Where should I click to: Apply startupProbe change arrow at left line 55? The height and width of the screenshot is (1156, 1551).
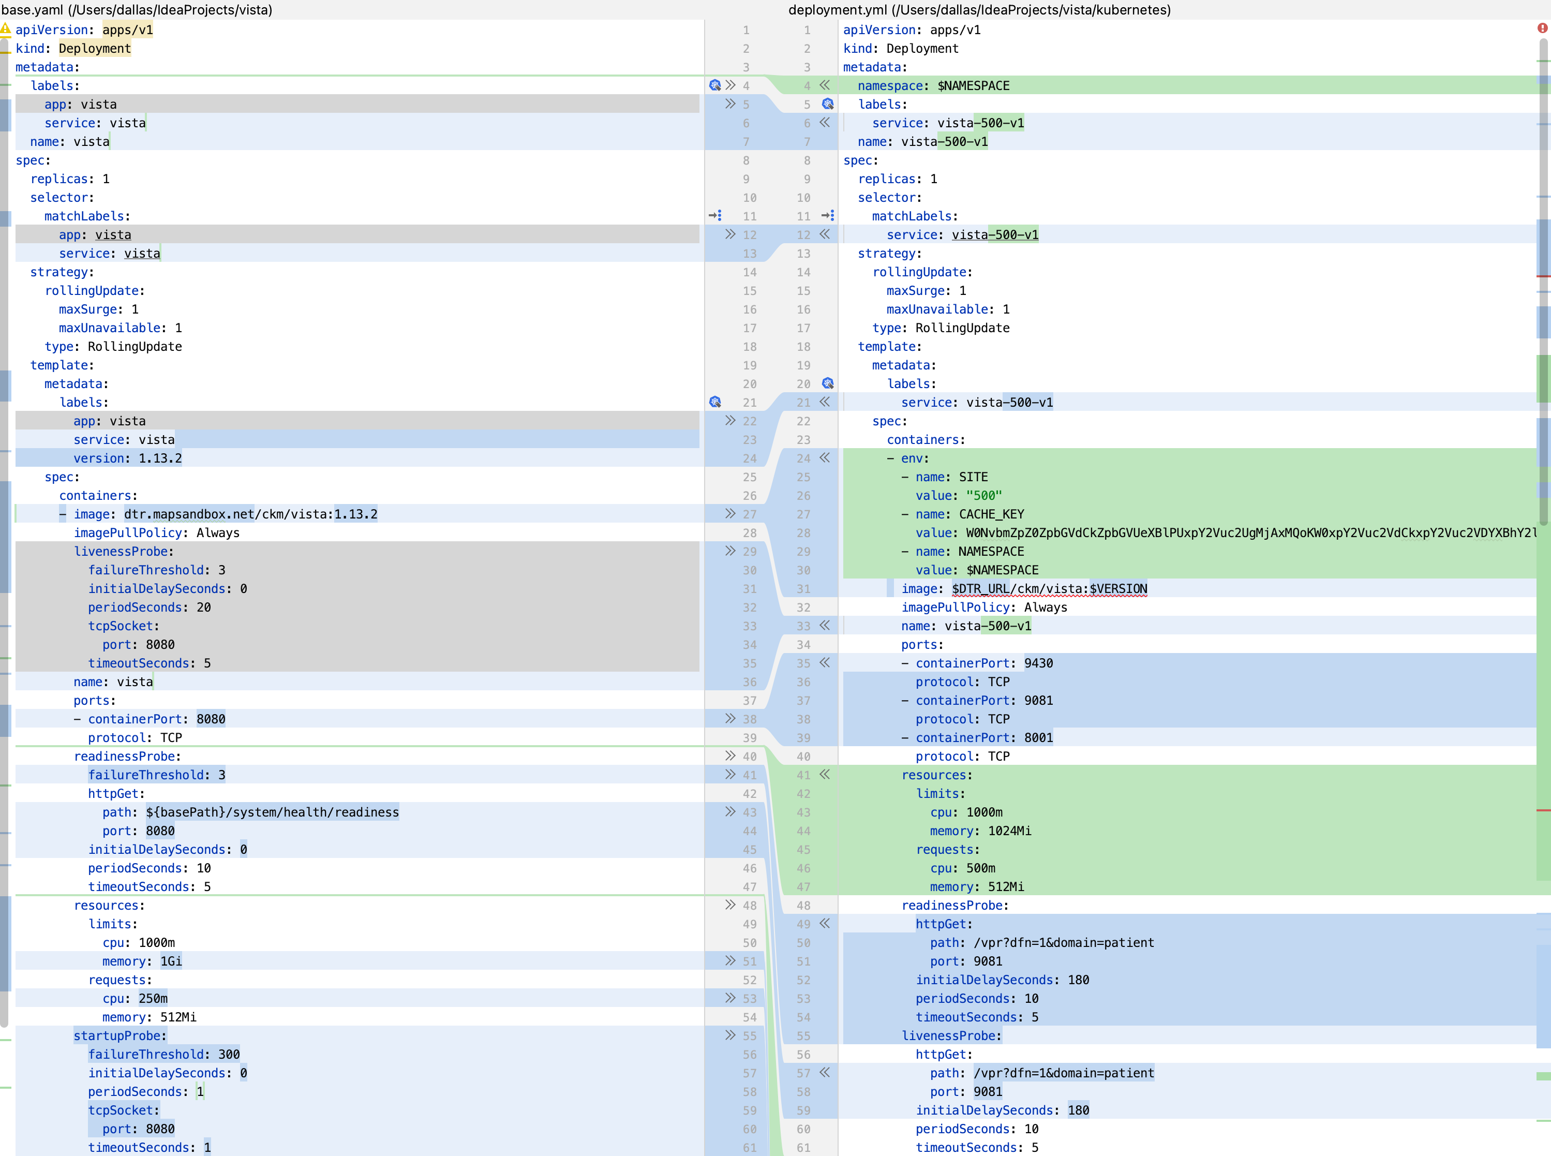click(x=730, y=1035)
